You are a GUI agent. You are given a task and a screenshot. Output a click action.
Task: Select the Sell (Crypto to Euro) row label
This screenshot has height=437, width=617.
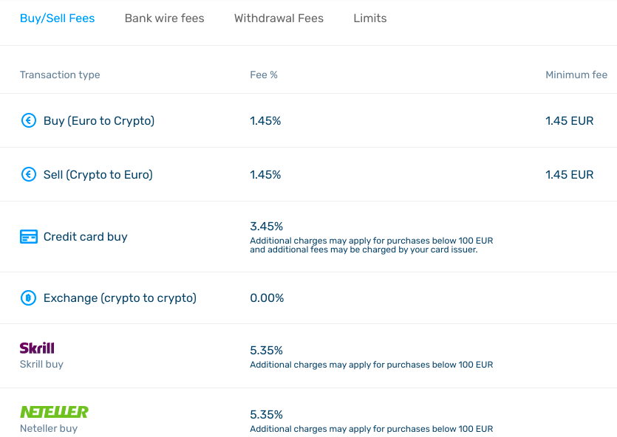coord(98,174)
